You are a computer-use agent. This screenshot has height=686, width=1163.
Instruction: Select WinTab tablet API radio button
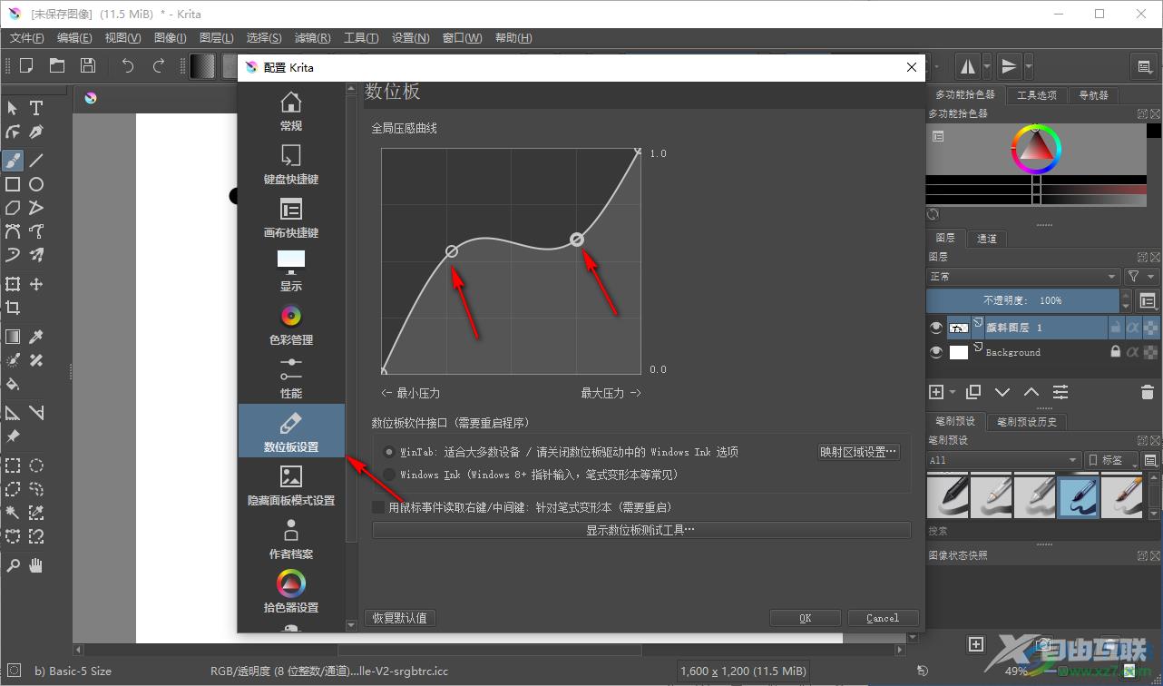tap(389, 451)
